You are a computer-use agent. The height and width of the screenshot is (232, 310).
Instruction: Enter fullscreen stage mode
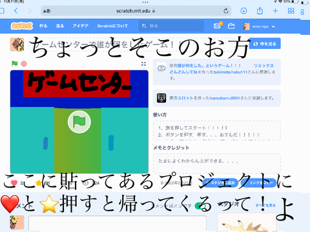(143, 64)
